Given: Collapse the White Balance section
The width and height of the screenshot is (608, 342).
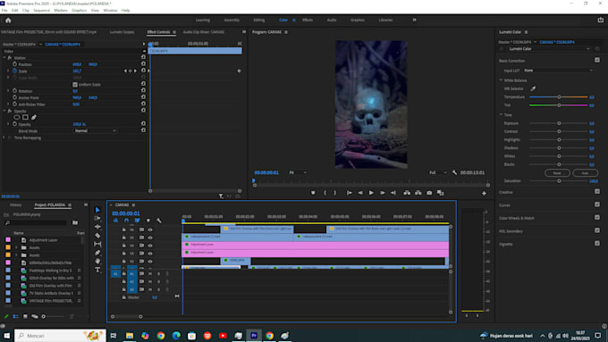Looking at the screenshot, I should (501, 80).
